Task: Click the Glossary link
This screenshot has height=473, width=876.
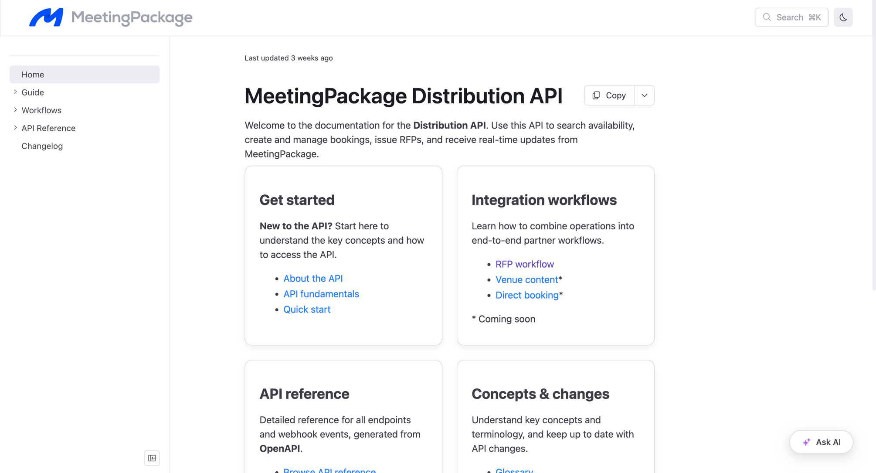Action: click(x=514, y=470)
